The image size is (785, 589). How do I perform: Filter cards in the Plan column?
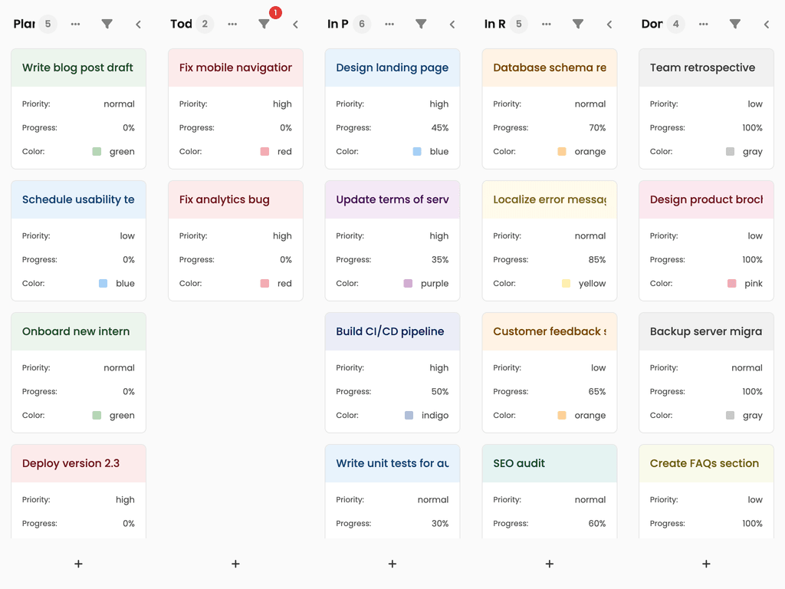107,24
